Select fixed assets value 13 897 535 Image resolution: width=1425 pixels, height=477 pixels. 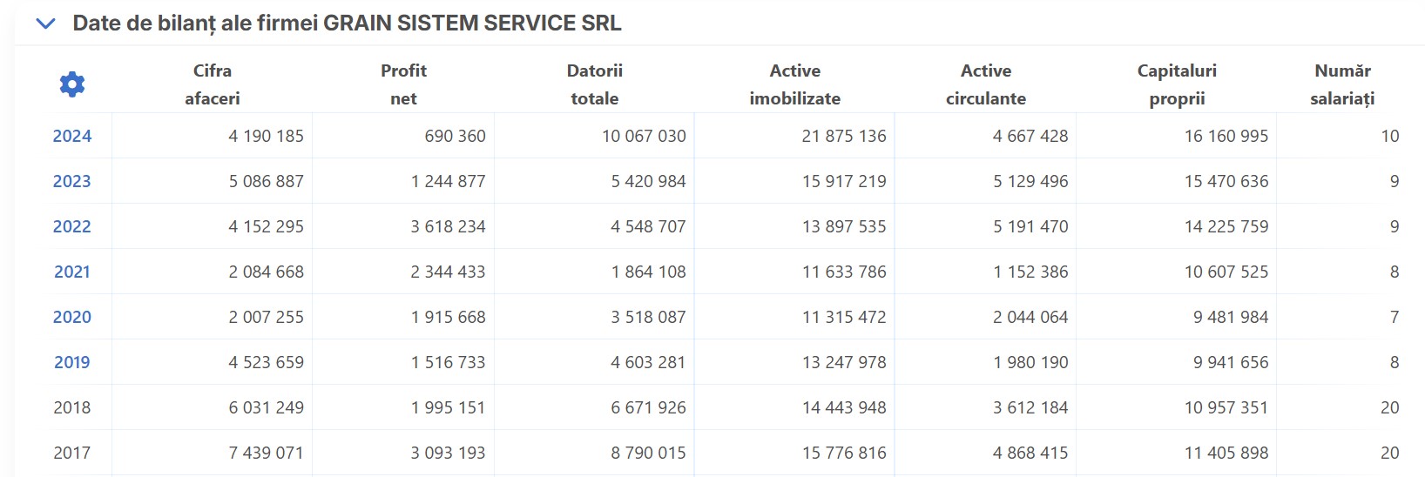point(844,226)
